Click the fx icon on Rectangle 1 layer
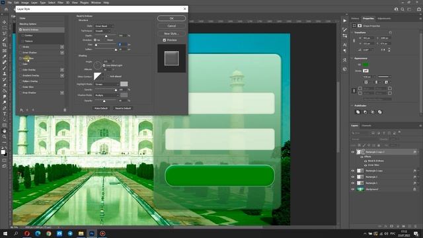423x238 pixels. [x=414, y=183]
